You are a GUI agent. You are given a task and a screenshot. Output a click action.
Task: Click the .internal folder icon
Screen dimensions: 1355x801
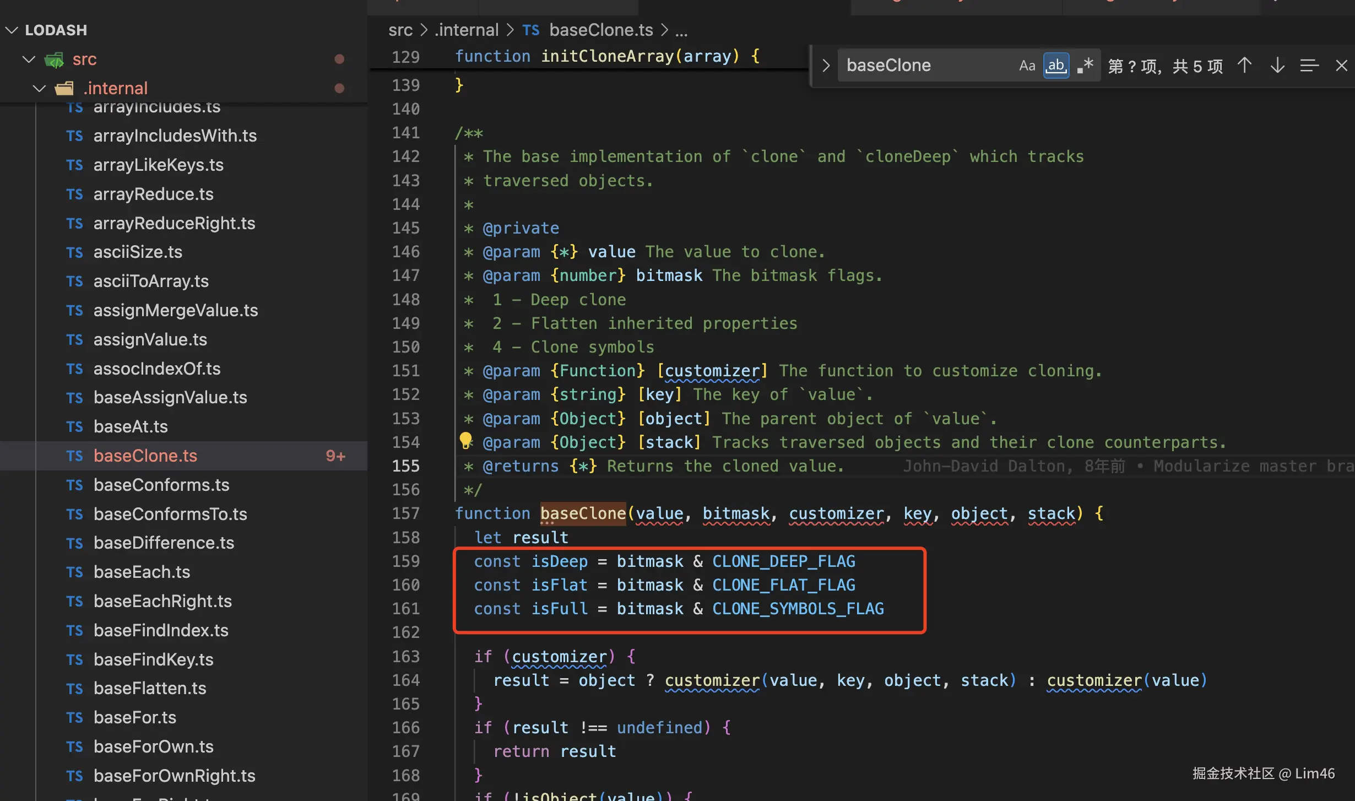pos(64,88)
